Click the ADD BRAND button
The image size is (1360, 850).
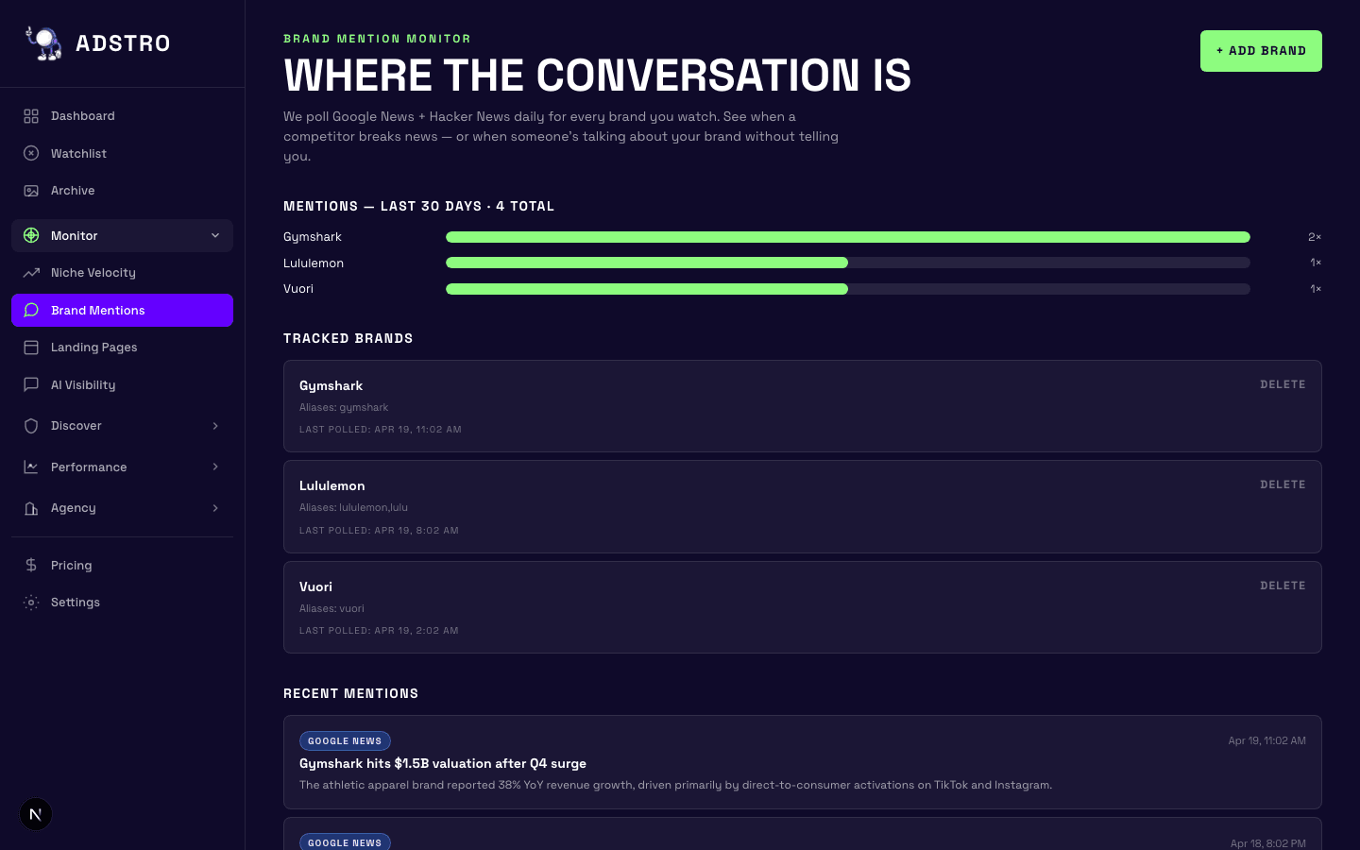pos(1261,51)
